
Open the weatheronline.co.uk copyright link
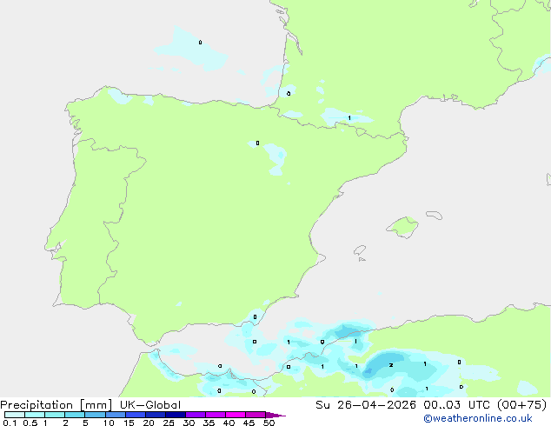477,418
